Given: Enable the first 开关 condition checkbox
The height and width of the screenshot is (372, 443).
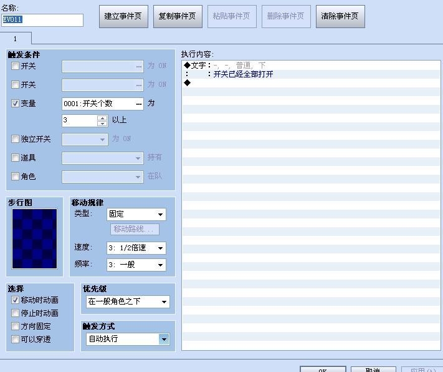Looking at the screenshot, I should (x=15, y=66).
